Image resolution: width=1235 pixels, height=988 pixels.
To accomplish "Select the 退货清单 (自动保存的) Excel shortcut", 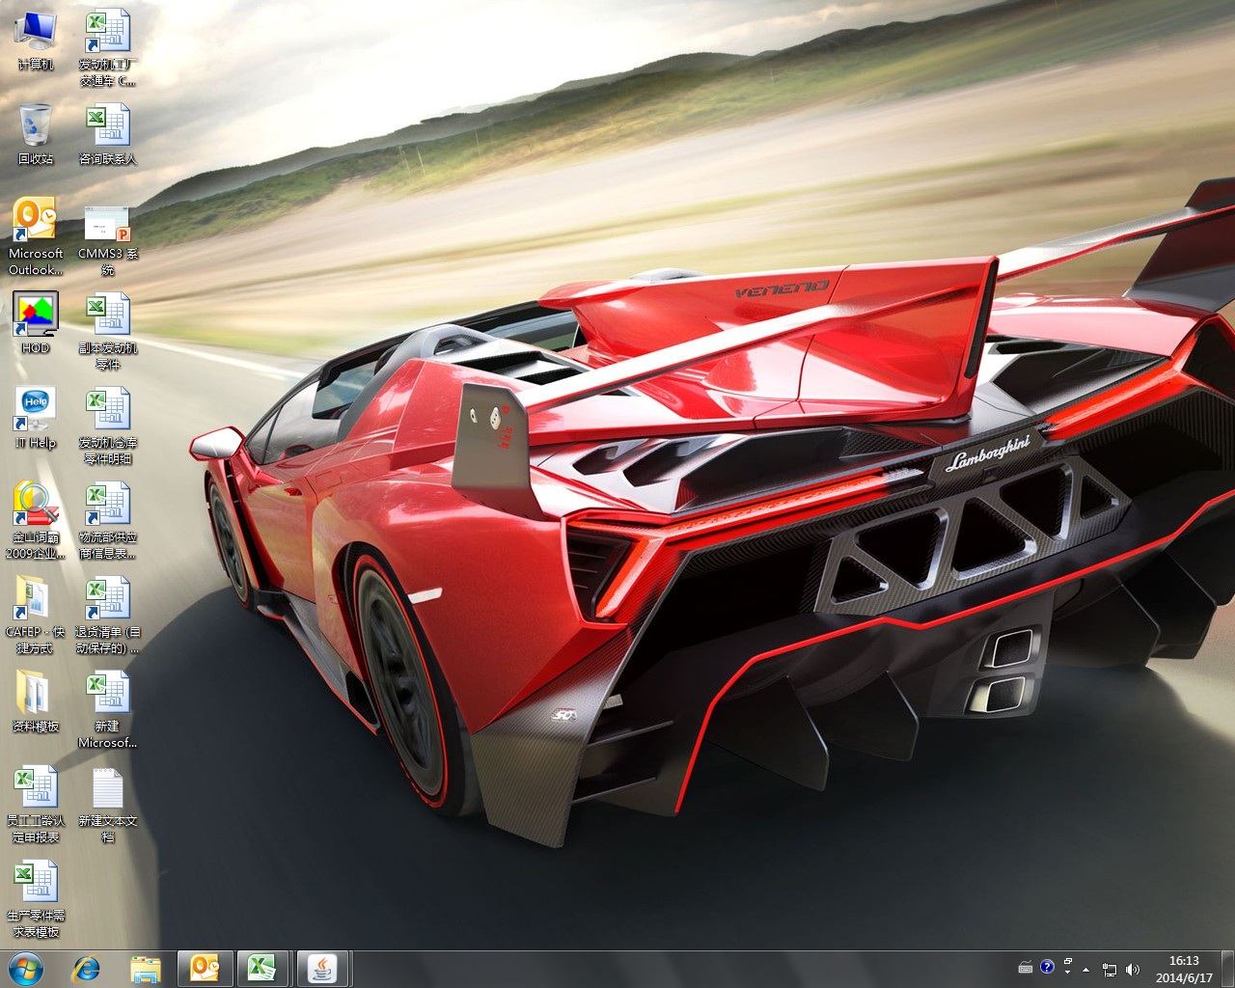I will [107, 616].
